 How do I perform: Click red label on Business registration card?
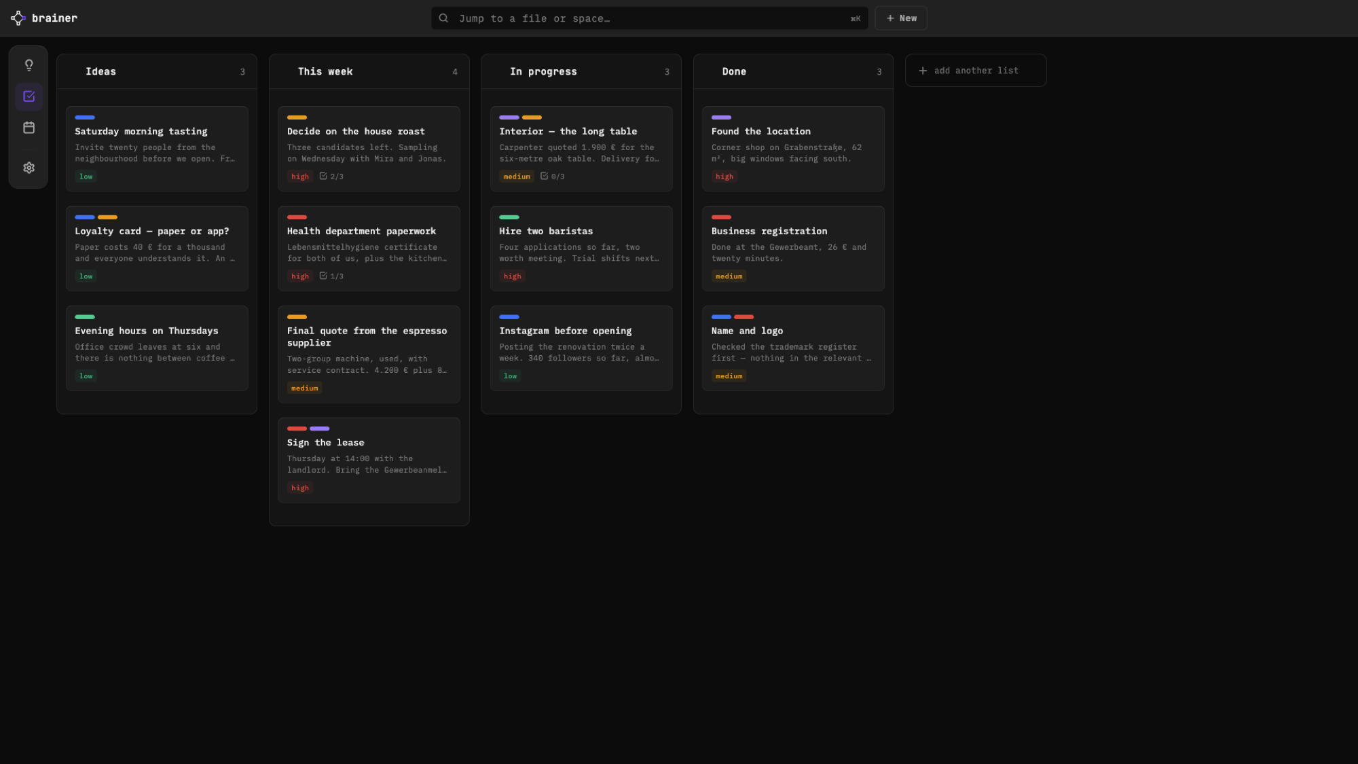721,217
